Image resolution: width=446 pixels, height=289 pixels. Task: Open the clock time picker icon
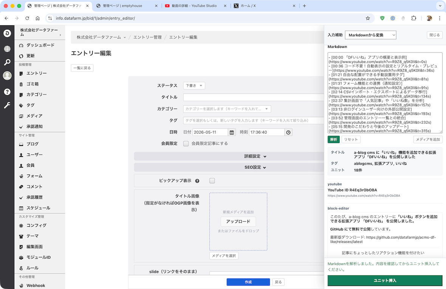288,132
